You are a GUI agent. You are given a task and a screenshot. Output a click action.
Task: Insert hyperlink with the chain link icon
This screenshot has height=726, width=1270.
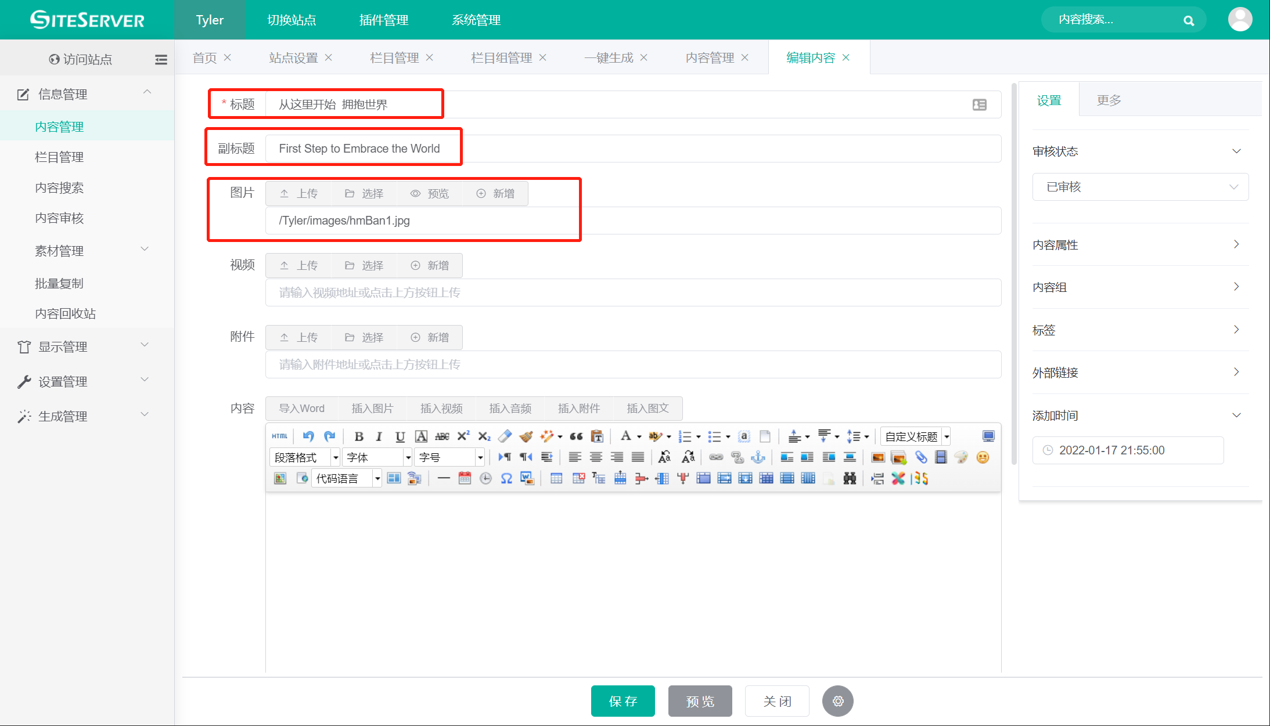pos(716,457)
